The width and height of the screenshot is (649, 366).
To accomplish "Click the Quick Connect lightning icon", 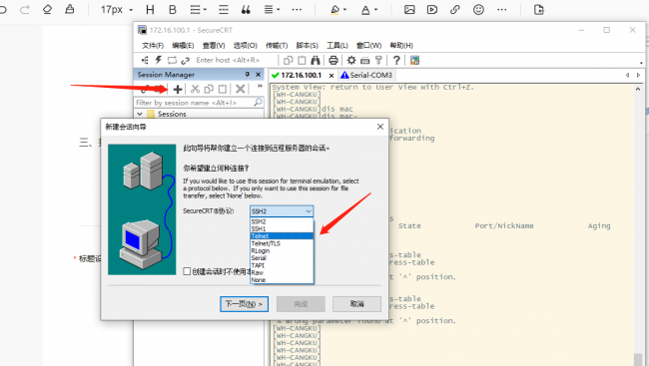I will pyautogui.click(x=158, y=61).
